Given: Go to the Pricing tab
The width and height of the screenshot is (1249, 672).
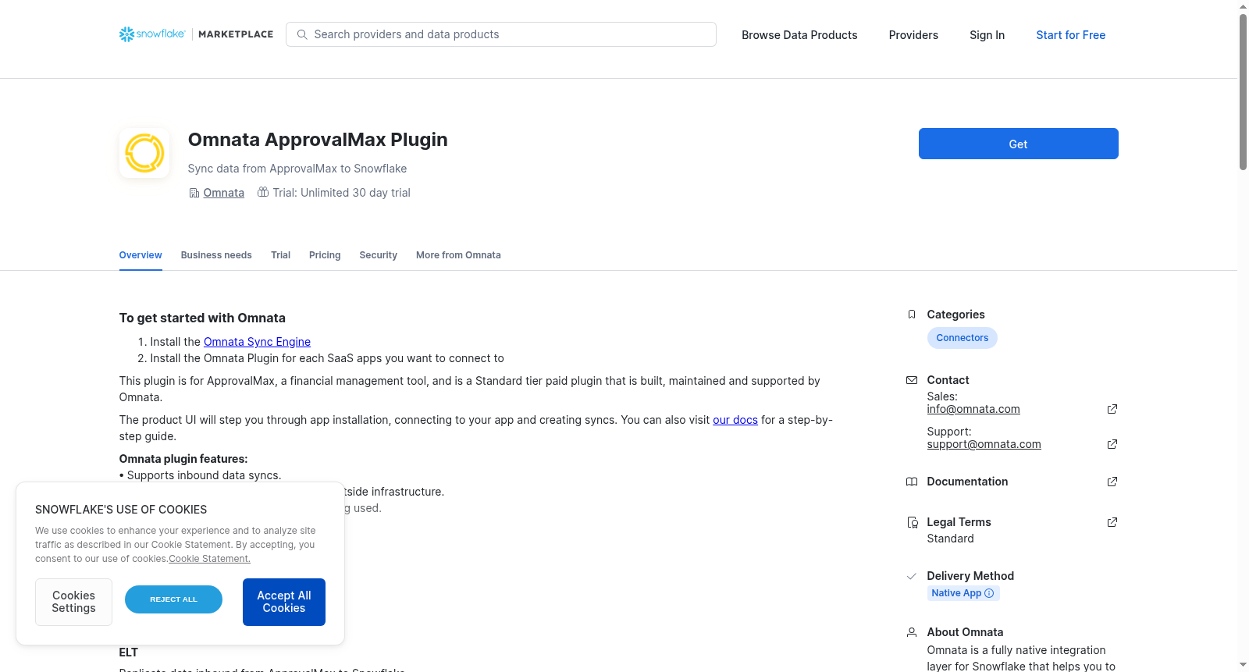Looking at the screenshot, I should coord(325,255).
